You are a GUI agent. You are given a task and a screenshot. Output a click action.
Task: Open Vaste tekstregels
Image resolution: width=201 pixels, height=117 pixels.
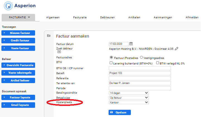(18, 73)
